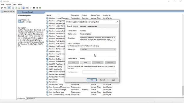Sort by the Description column header

click(x=76, y=15)
